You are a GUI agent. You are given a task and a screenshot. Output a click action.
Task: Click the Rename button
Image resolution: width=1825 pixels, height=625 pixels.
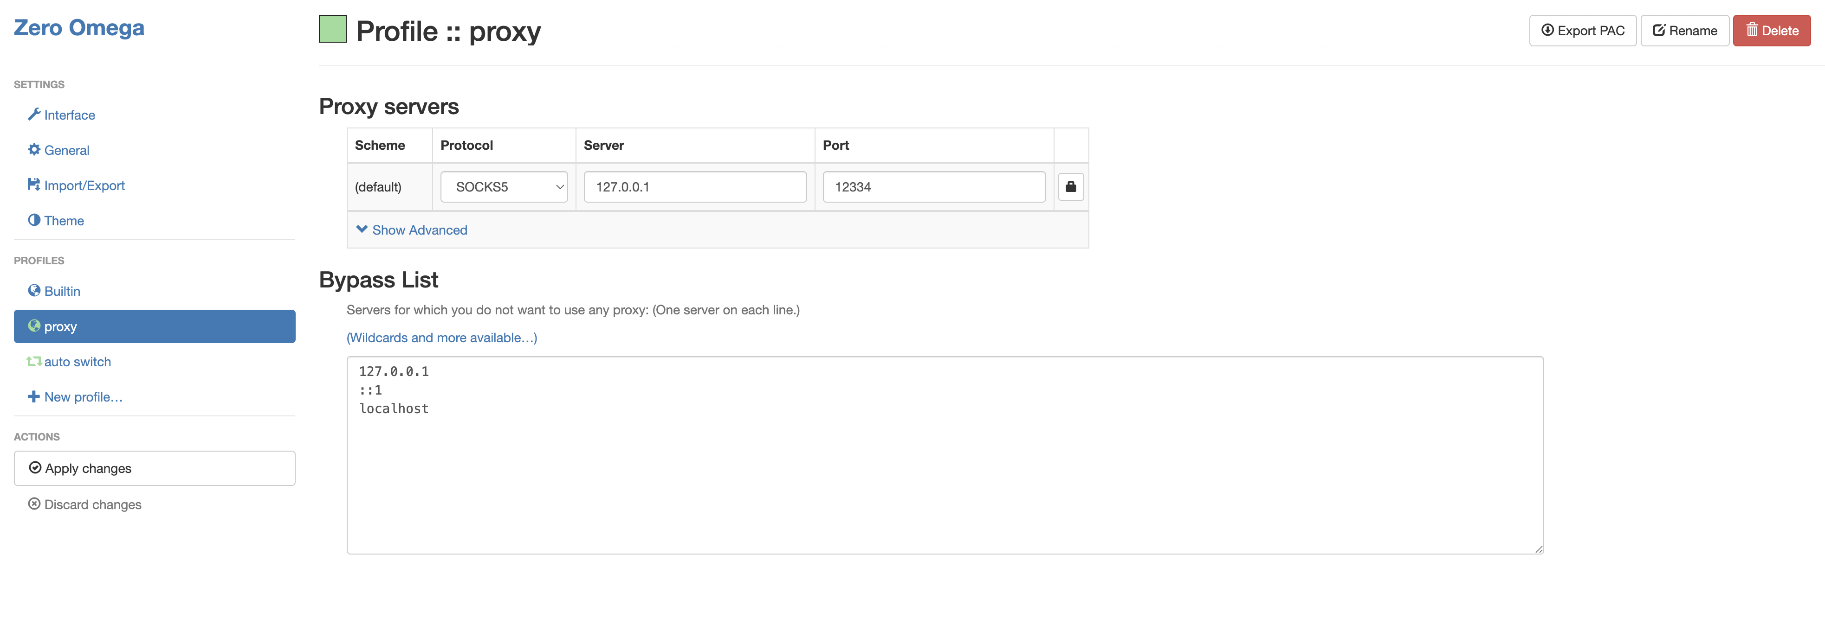pos(1684,31)
